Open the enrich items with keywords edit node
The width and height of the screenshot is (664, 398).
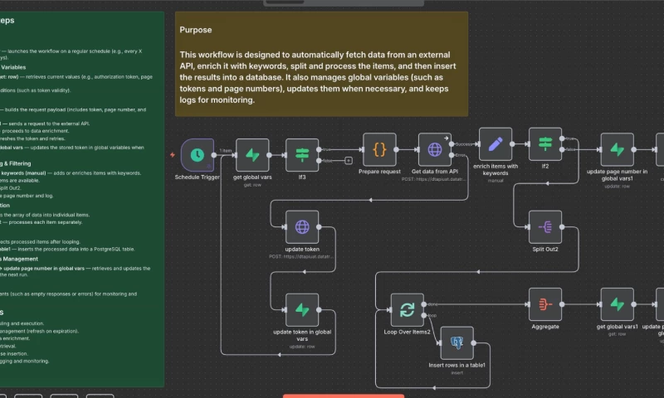click(x=496, y=143)
